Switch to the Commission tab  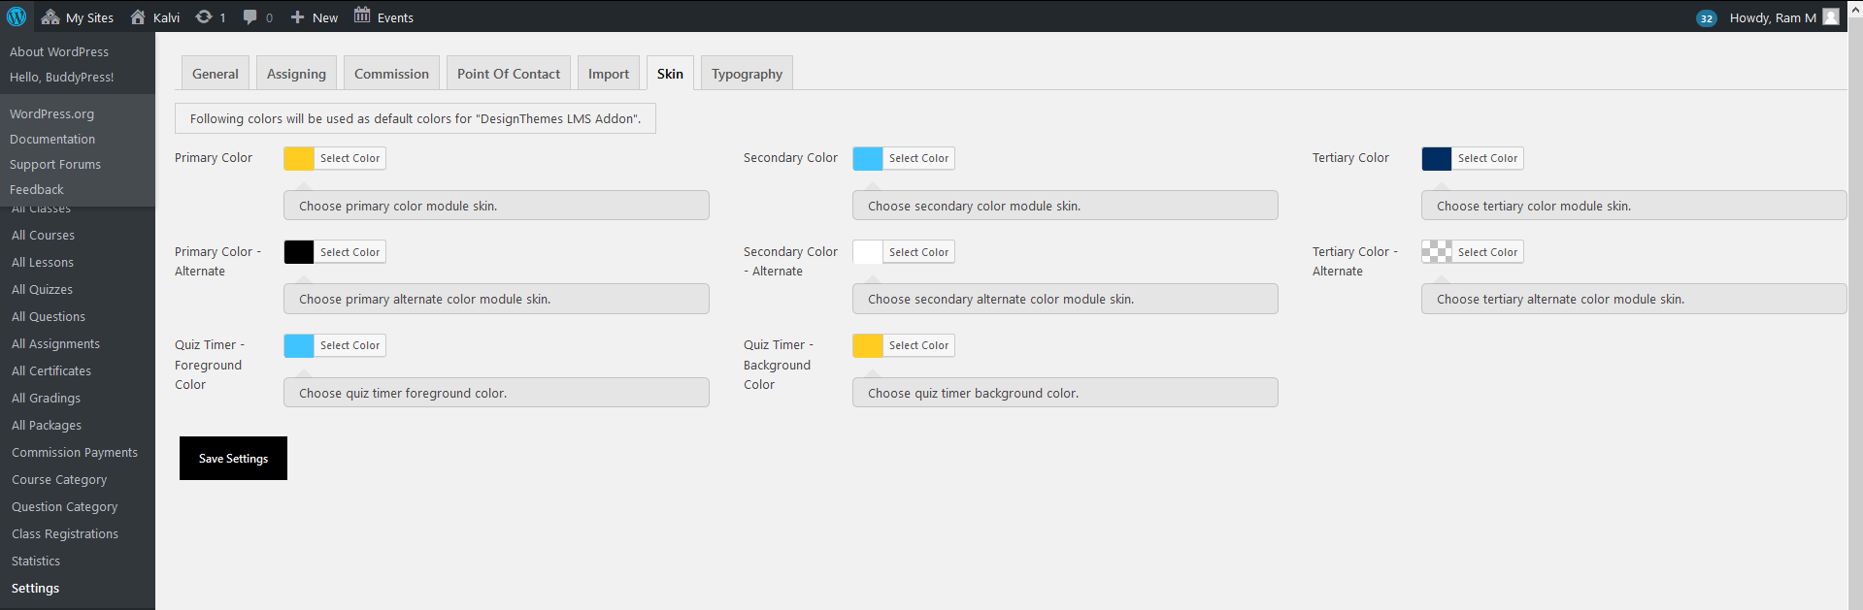tap(391, 74)
